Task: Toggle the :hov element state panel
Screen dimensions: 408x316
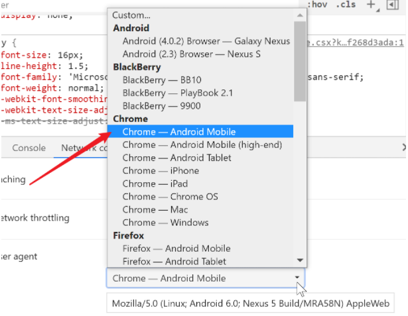Action: 318,5
